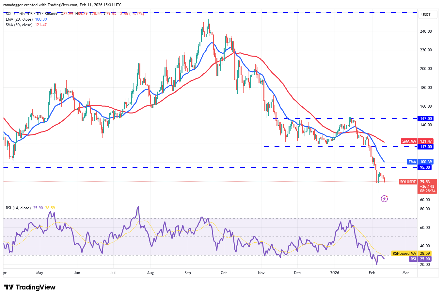The image size is (442, 297).
Task: Click the TradingView logo at bottom left
Action: 30,287
